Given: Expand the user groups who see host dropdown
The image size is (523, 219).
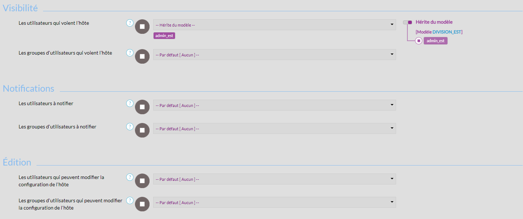Looking at the screenshot, I should coord(274,55).
